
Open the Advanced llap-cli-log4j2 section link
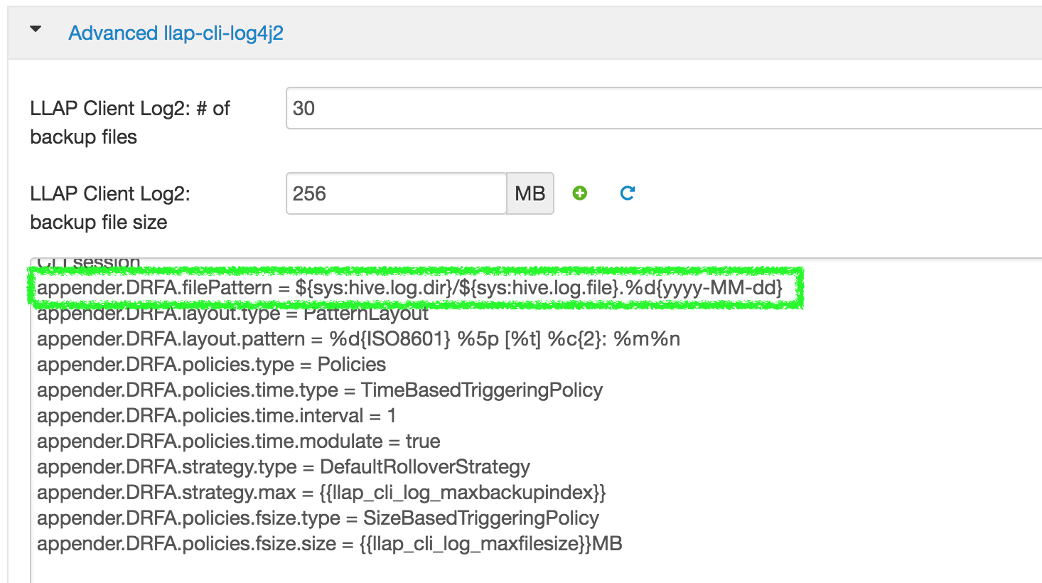pyautogui.click(x=175, y=33)
